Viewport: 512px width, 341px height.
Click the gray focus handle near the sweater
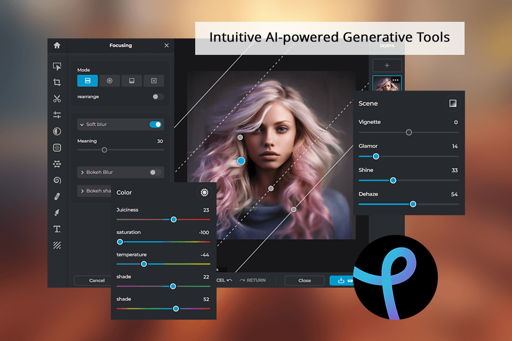tap(293, 209)
